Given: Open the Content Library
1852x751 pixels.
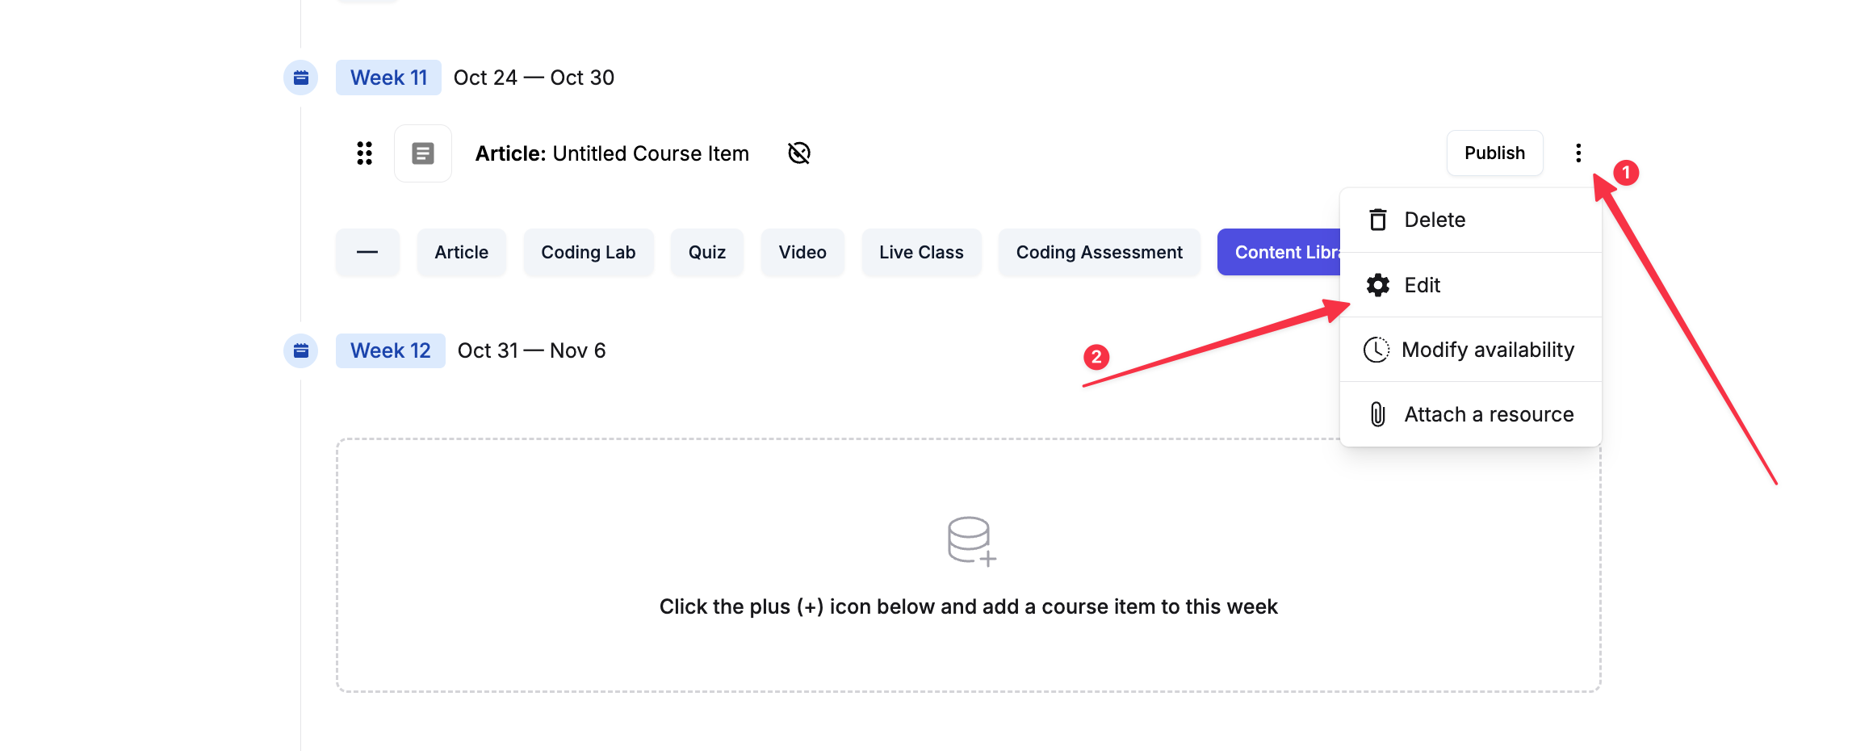Looking at the screenshot, I should click(1280, 253).
